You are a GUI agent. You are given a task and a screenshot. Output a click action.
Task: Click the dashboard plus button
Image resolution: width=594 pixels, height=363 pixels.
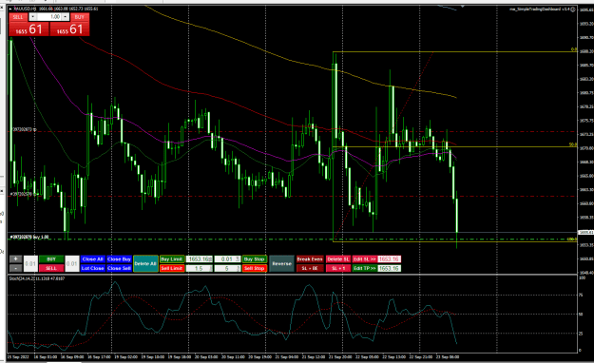pos(15,259)
